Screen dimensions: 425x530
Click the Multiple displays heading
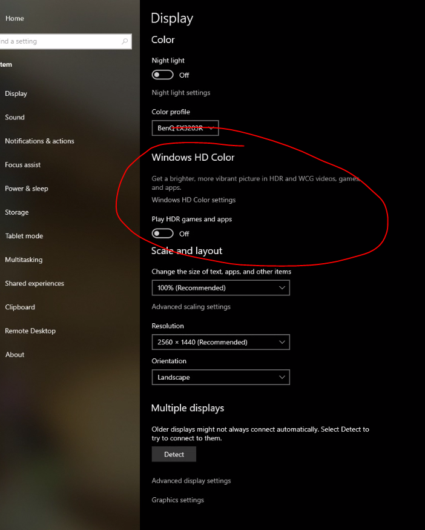pos(187,408)
